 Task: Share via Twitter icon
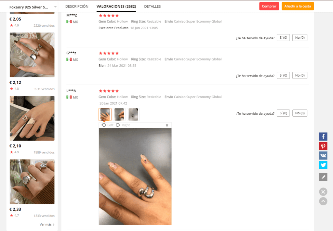pyautogui.click(x=323, y=165)
